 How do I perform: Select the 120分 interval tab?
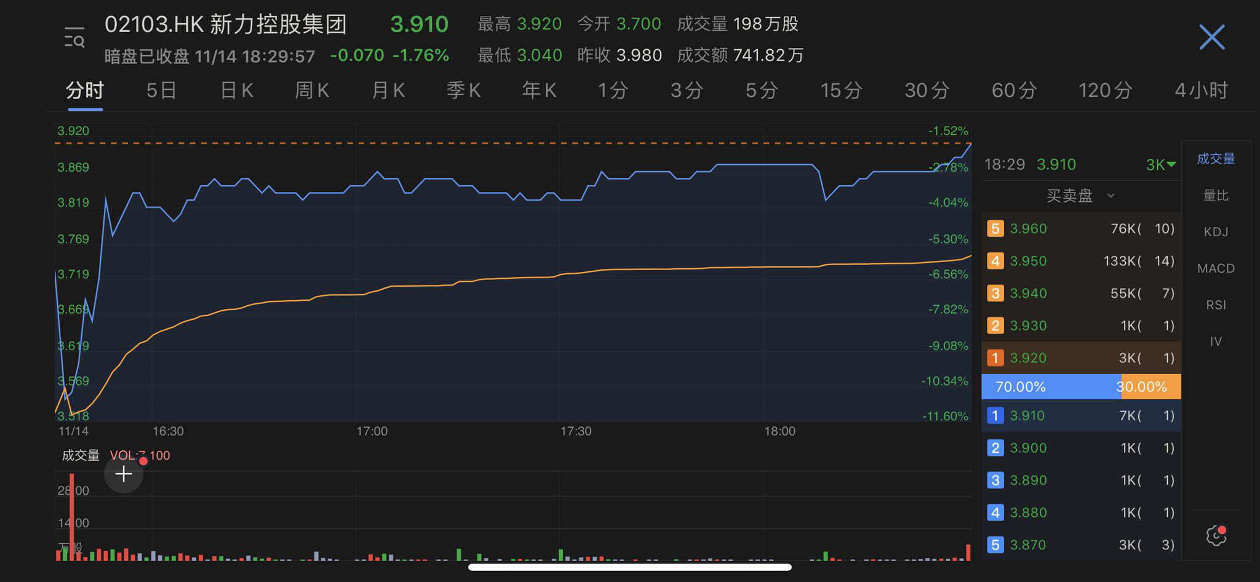click(x=1105, y=91)
